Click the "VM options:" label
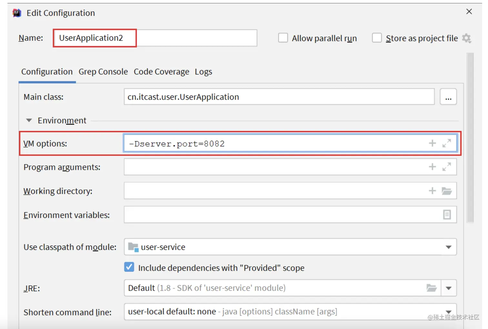This screenshot has height=329, width=488. 45,143
